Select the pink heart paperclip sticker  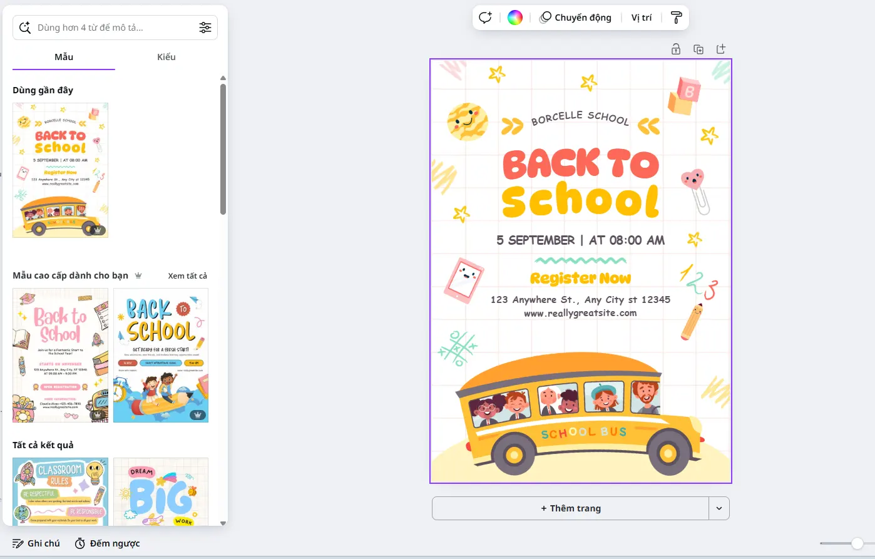pos(695,191)
